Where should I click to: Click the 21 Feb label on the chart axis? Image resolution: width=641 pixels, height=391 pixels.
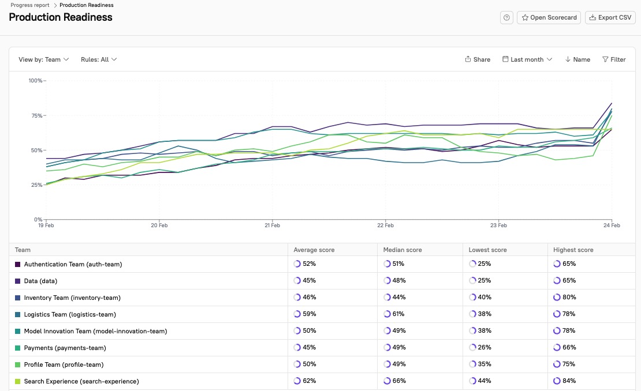[272, 225]
